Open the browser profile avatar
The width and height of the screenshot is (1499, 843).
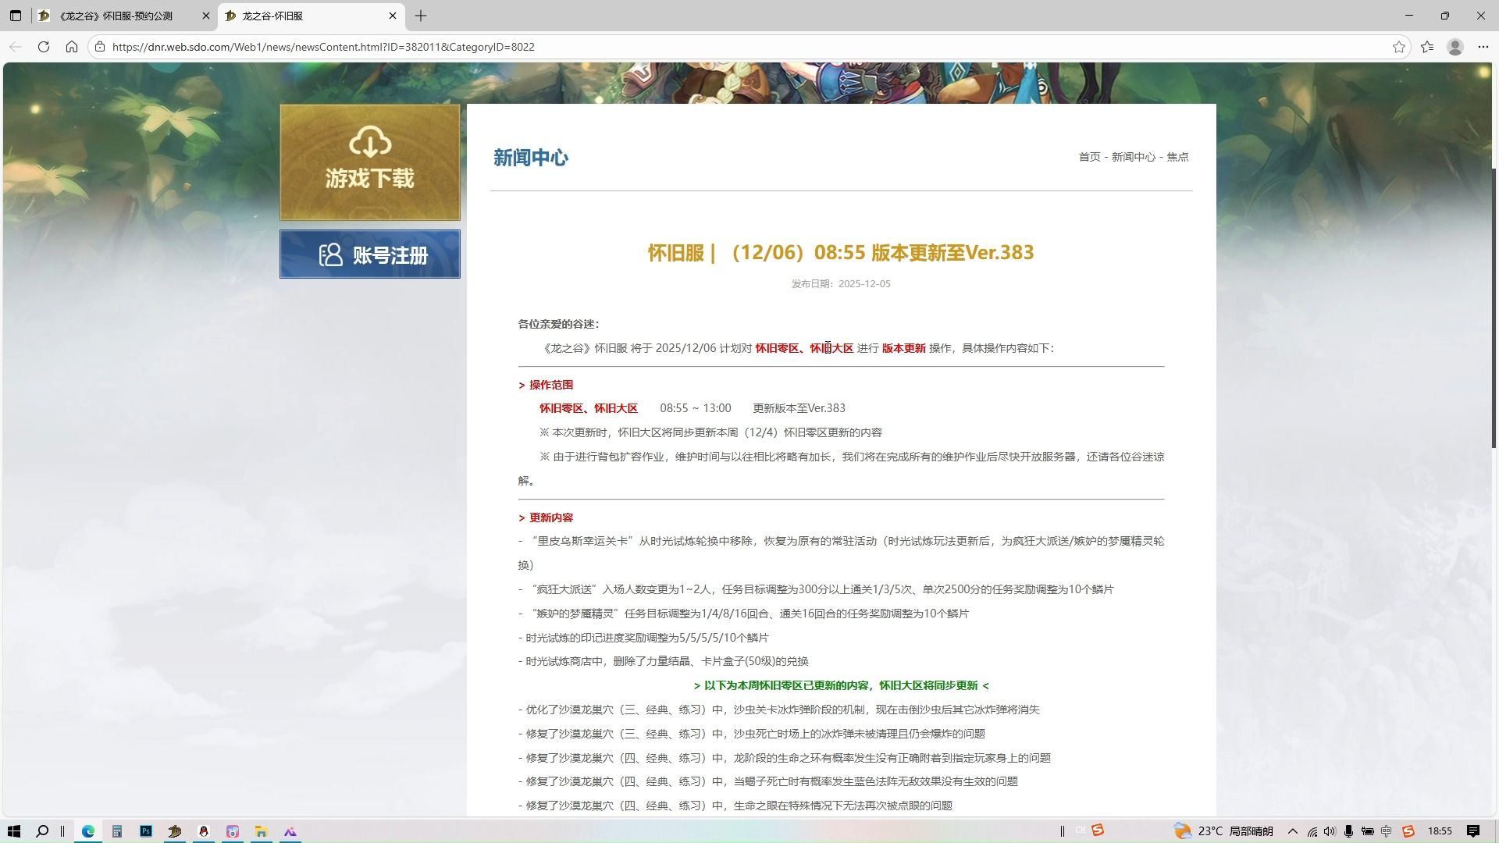coord(1454,47)
